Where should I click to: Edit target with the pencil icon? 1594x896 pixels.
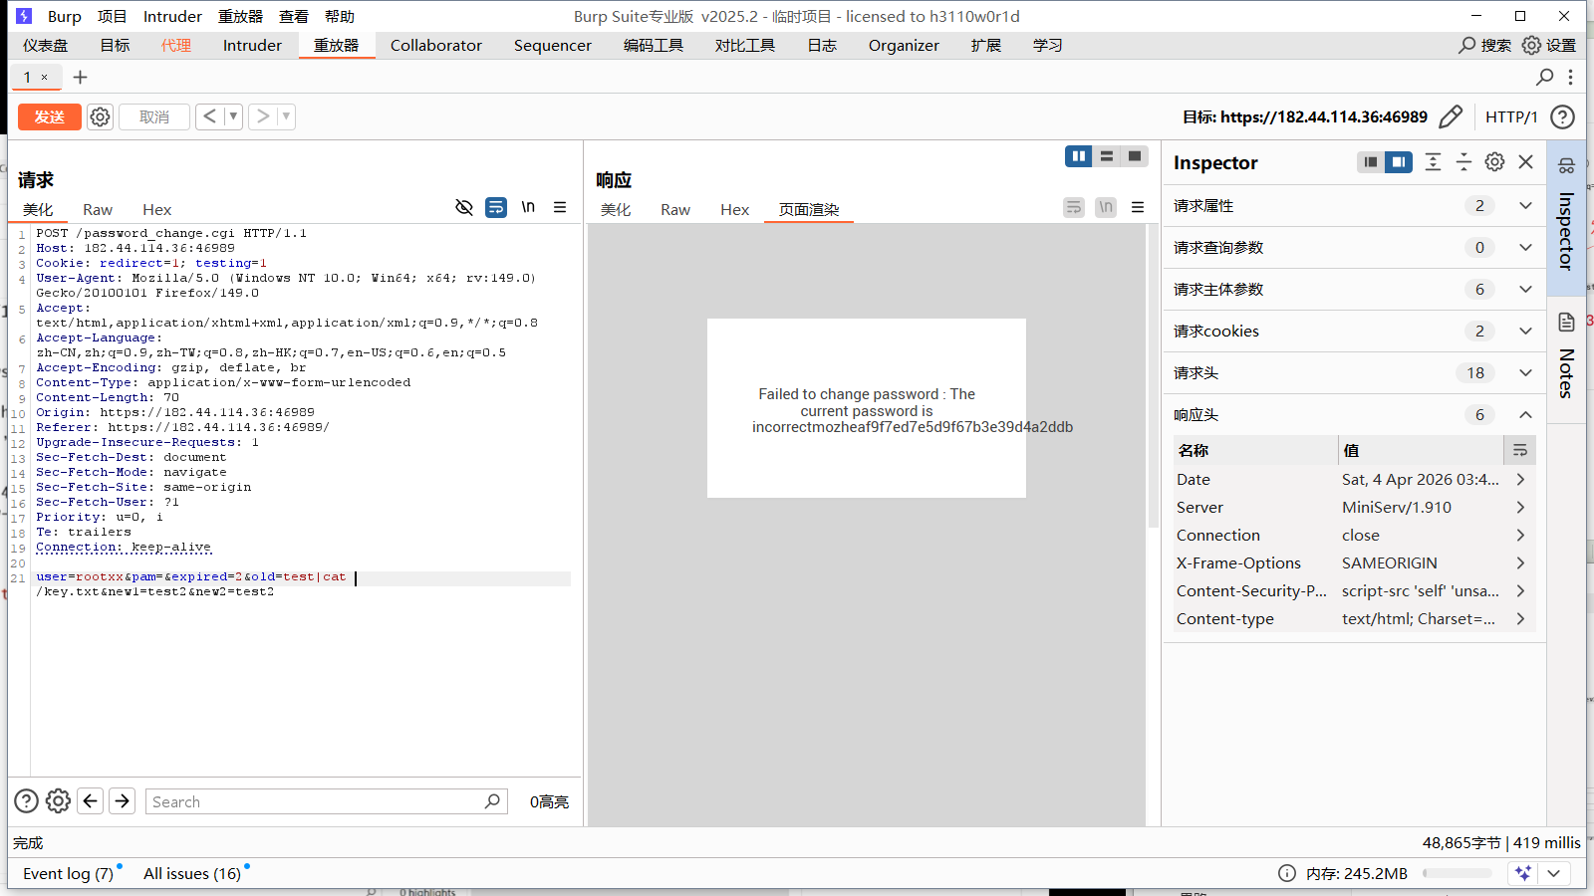1451,116
